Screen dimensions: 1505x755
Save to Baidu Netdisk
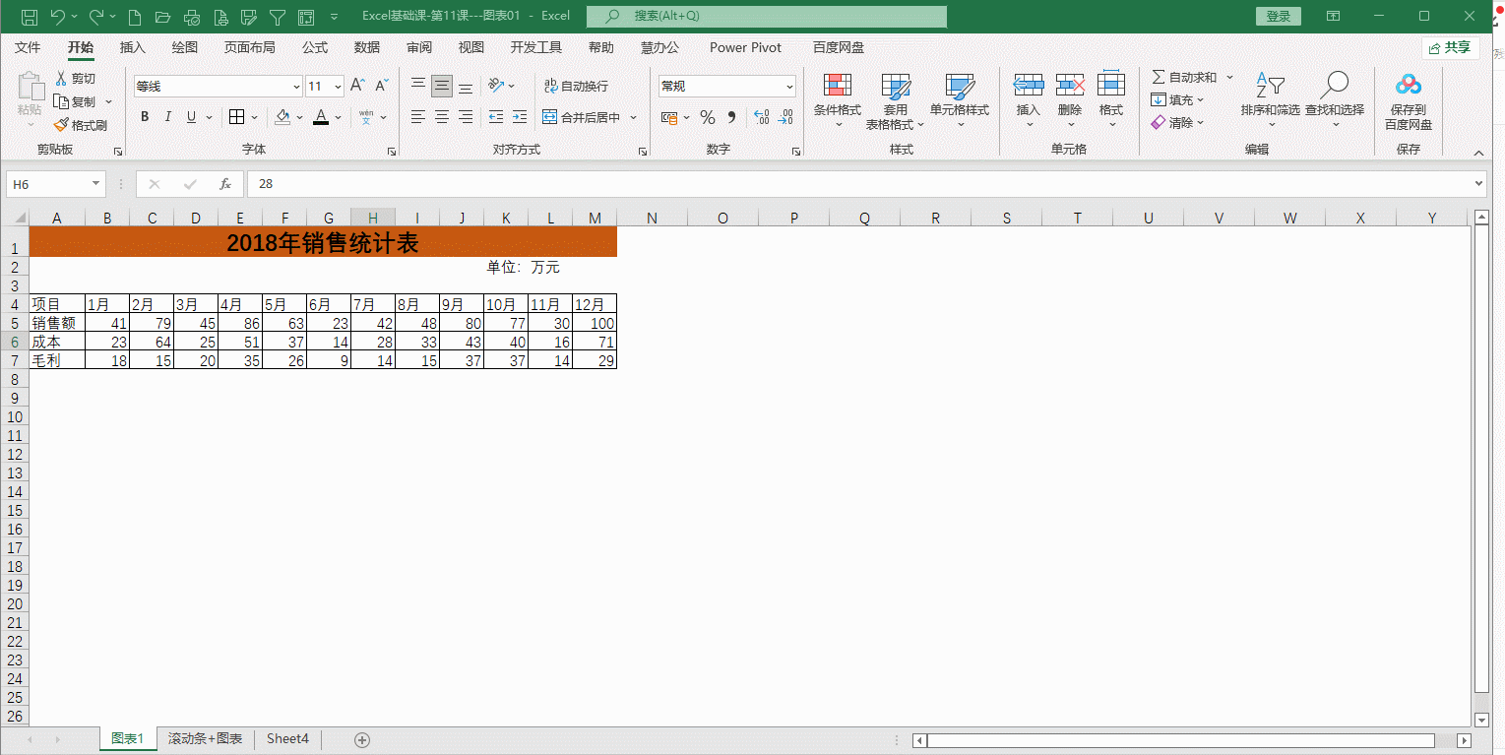point(1409,101)
